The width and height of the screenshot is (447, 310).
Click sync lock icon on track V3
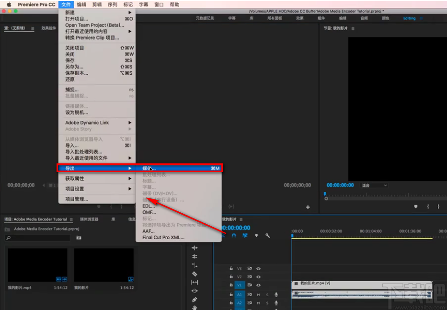250,268
